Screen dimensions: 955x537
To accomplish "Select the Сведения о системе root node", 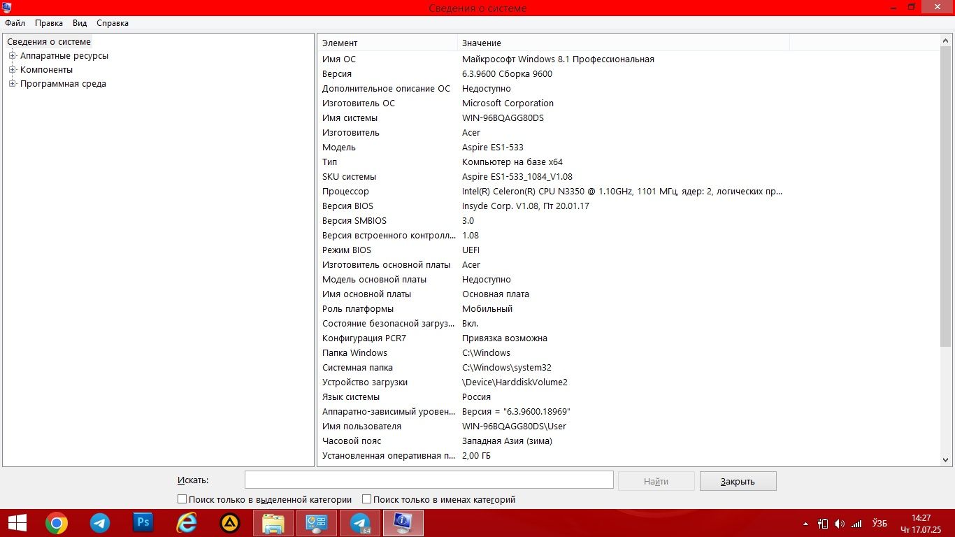I will coord(49,42).
